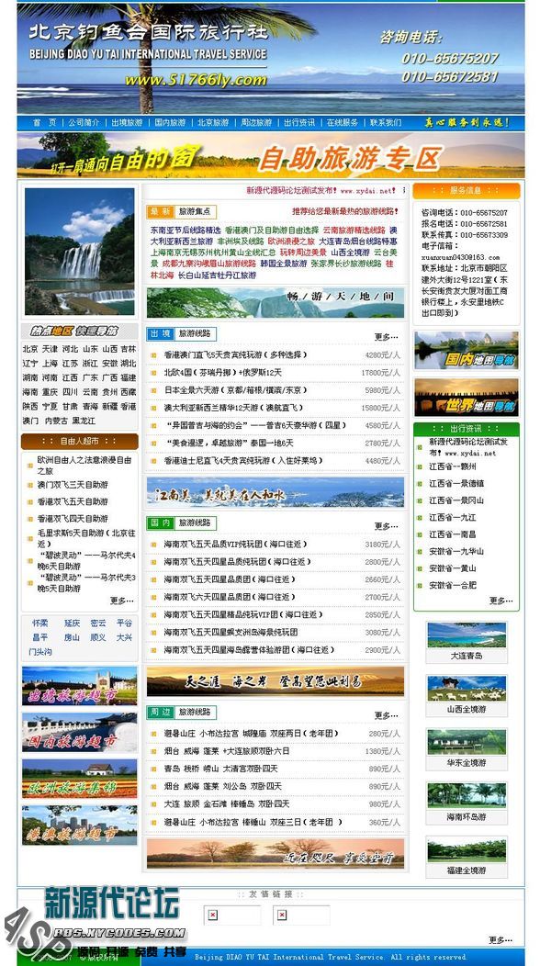Open the 海南环岛游 thumbnail
The image size is (540, 966).
click(466, 803)
